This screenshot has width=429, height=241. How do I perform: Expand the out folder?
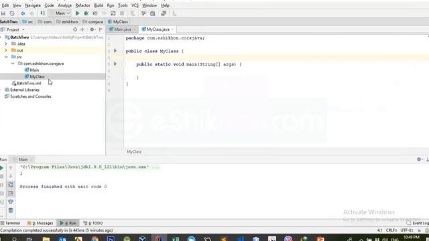pos(6,50)
